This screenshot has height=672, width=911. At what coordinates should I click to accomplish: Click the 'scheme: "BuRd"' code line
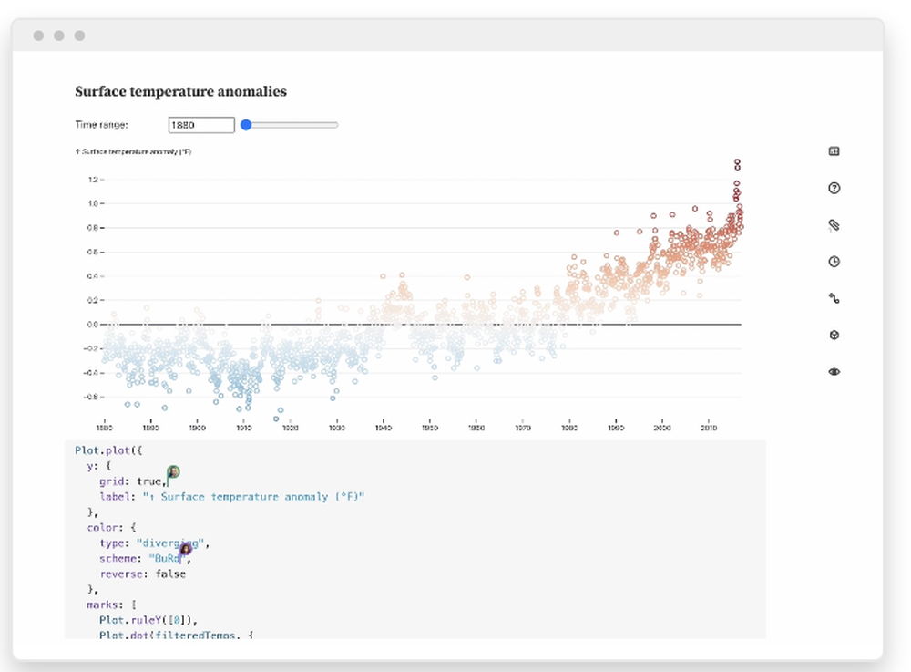[x=145, y=558]
